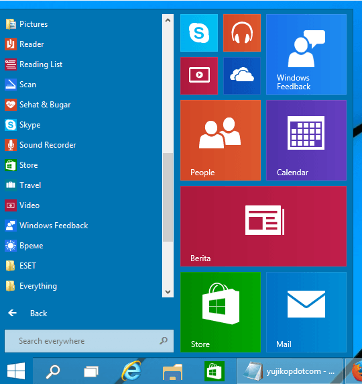Screen dimensions: 362x384
Task: Open the Skype tile in the tile area
Action: click(199, 33)
